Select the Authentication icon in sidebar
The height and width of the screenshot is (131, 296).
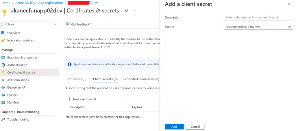pyautogui.click(x=3, y=65)
